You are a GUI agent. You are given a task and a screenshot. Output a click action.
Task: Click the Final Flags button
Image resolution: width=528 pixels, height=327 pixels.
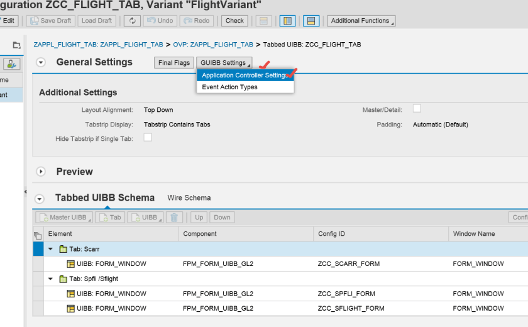(x=174, y=63)
